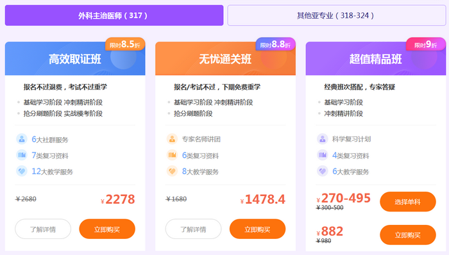Click the line 抢分刷题阶段 实战模考阶段
Image resolution: width=449 pixels, height=255 pixels.
[63, 113]
